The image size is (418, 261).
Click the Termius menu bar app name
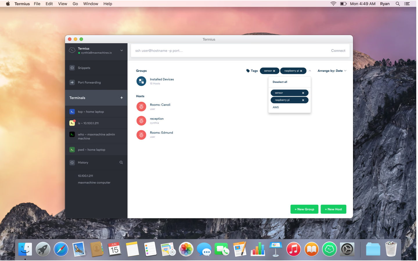22,4
